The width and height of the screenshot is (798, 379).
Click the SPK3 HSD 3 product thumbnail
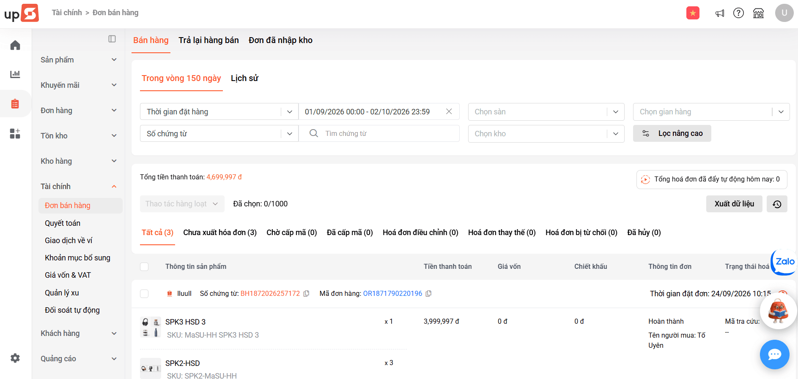(151, 327)
